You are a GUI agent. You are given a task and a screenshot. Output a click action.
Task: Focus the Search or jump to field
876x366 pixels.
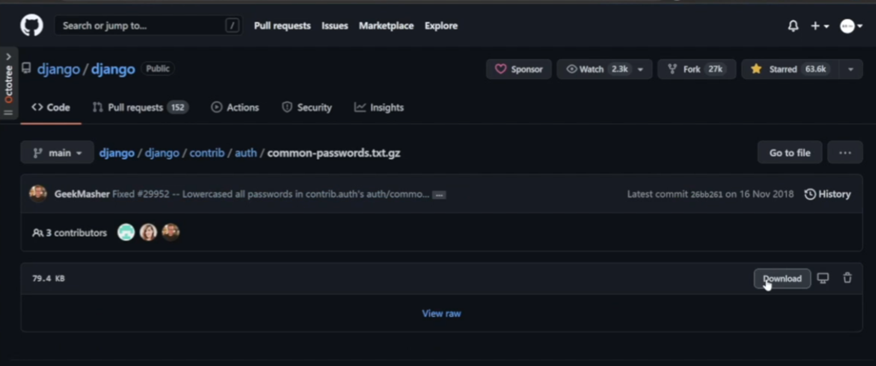click(148, 26)
